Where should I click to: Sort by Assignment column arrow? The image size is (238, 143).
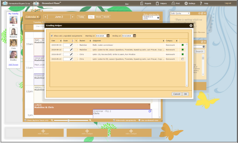click(x=163, y=41)
